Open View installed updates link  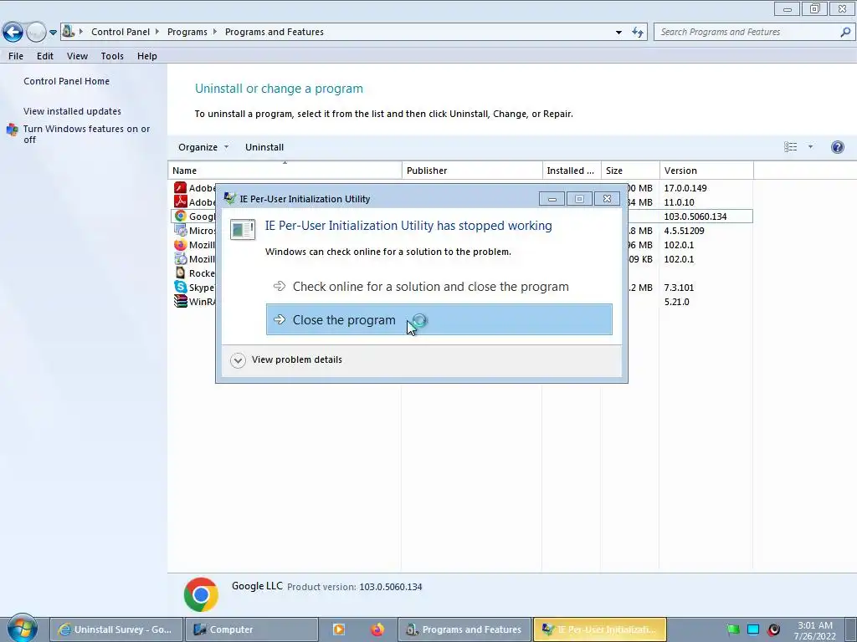coord(72,111)
